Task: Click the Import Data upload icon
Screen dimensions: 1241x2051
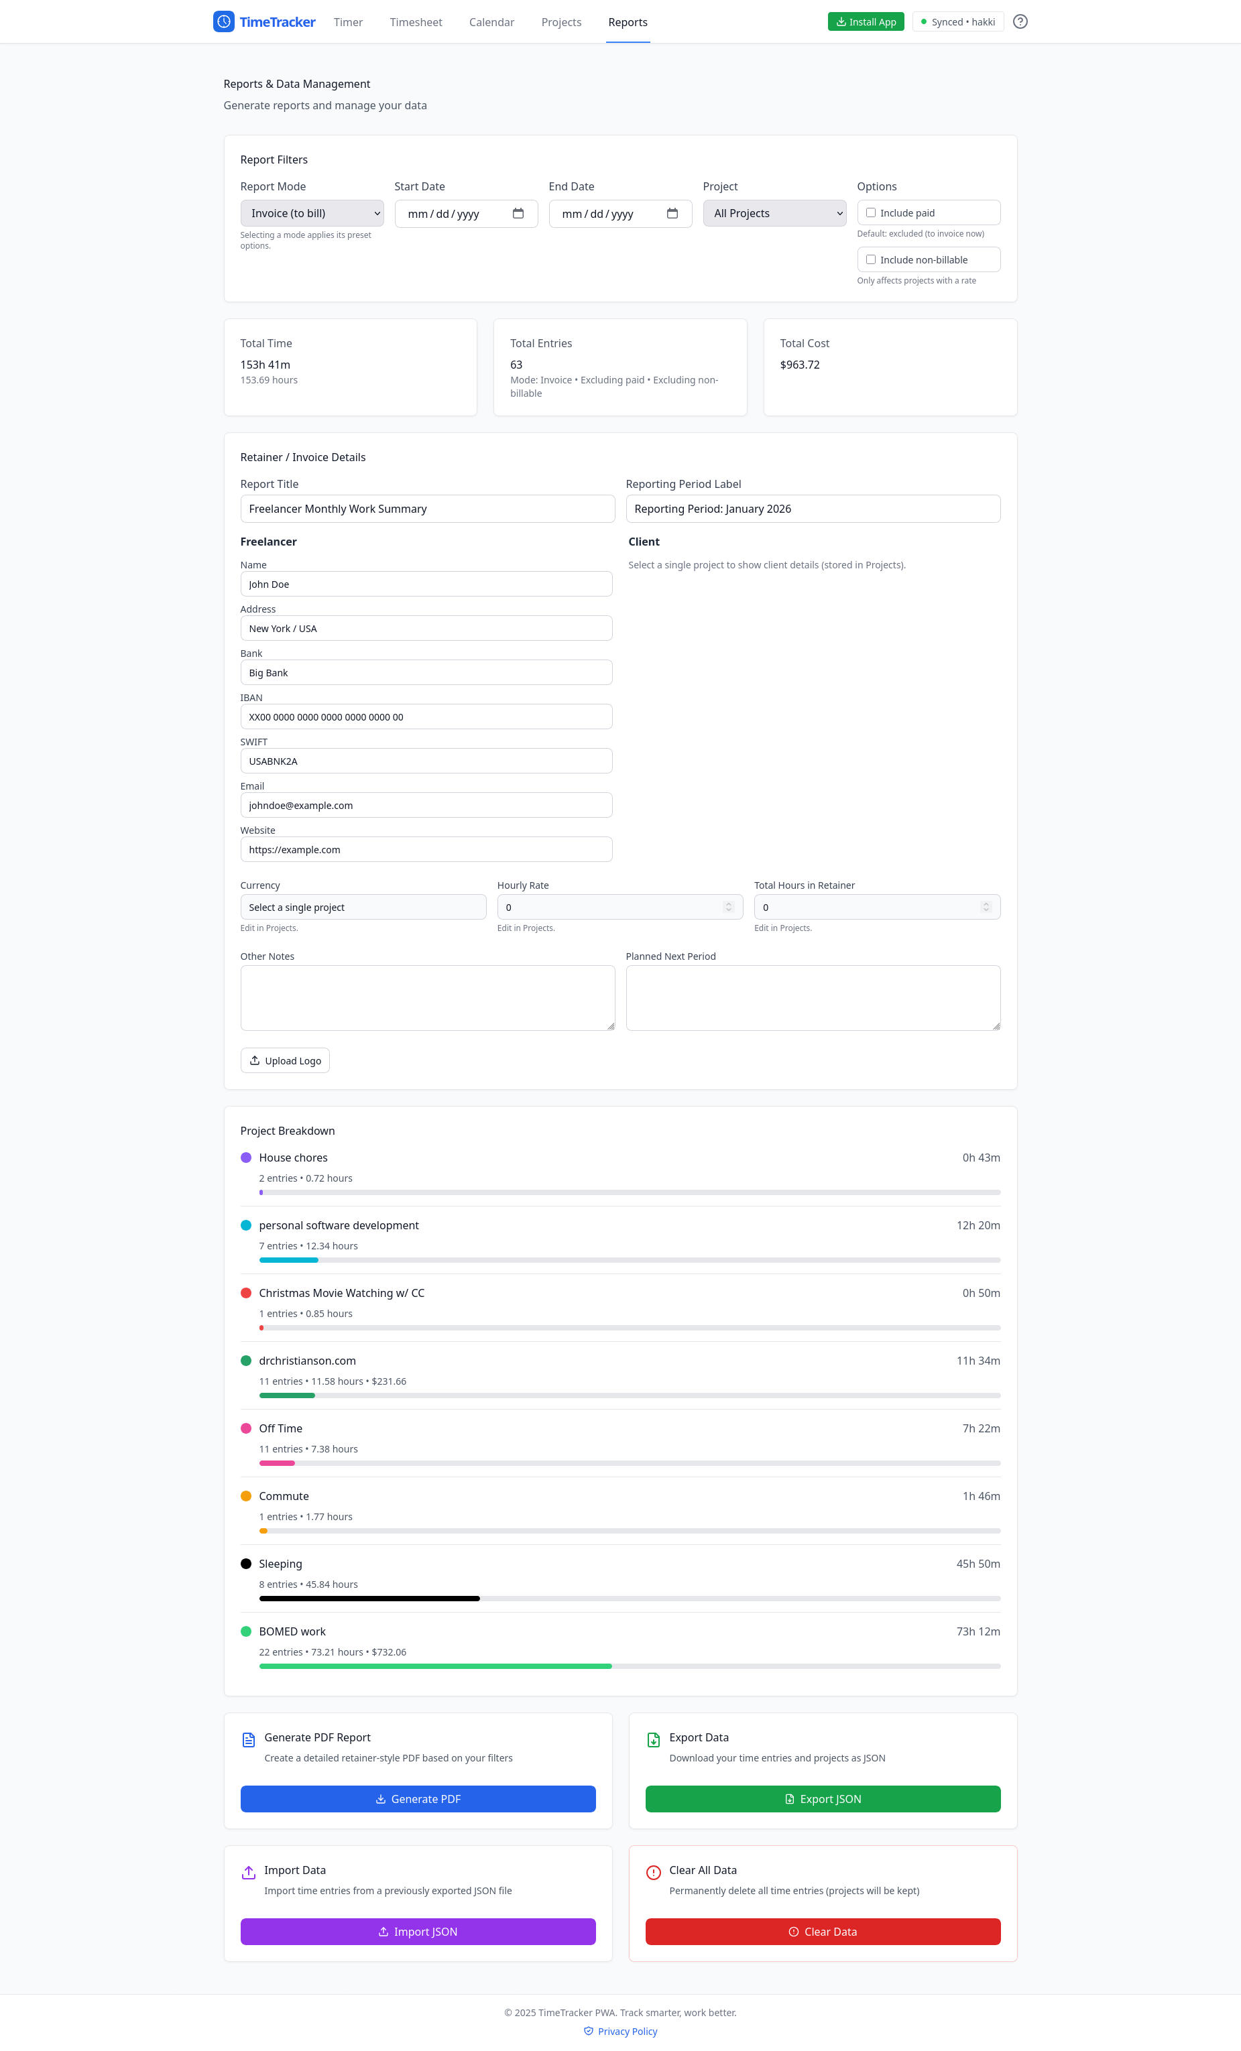Action: coord(248,1871)
